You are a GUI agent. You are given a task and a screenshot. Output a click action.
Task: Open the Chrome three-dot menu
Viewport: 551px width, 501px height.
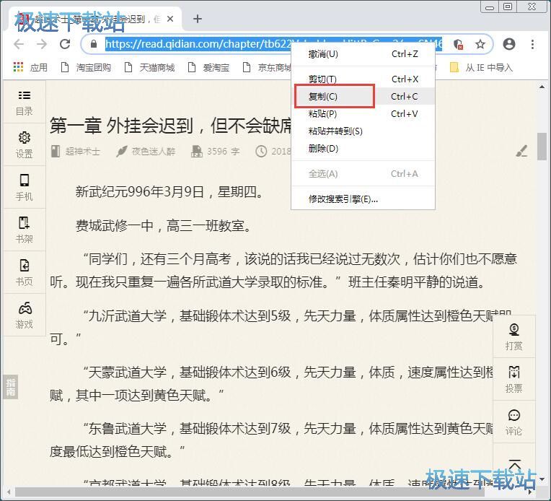532,44
